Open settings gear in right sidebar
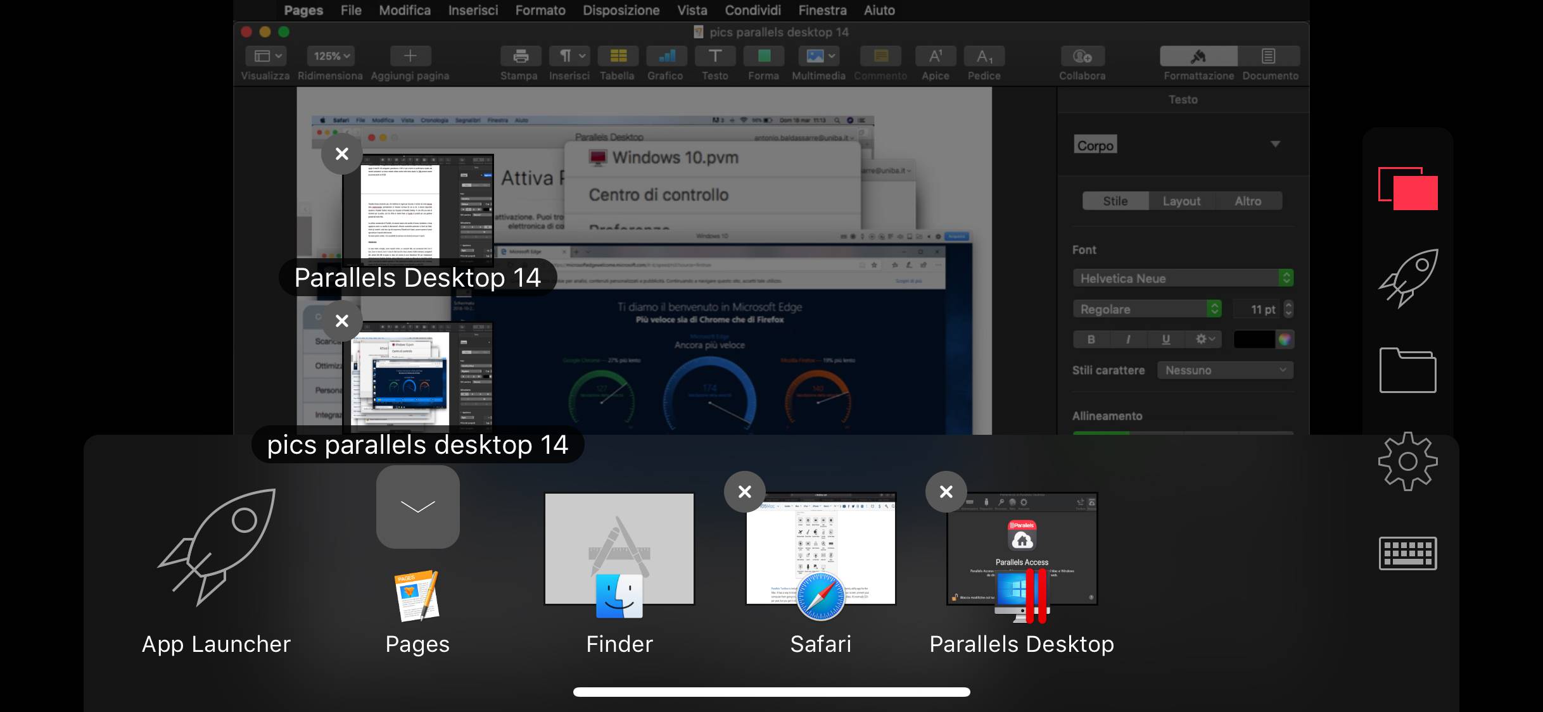The width and height of the screenshot is (1543, 712). (x=1408, y=461)
